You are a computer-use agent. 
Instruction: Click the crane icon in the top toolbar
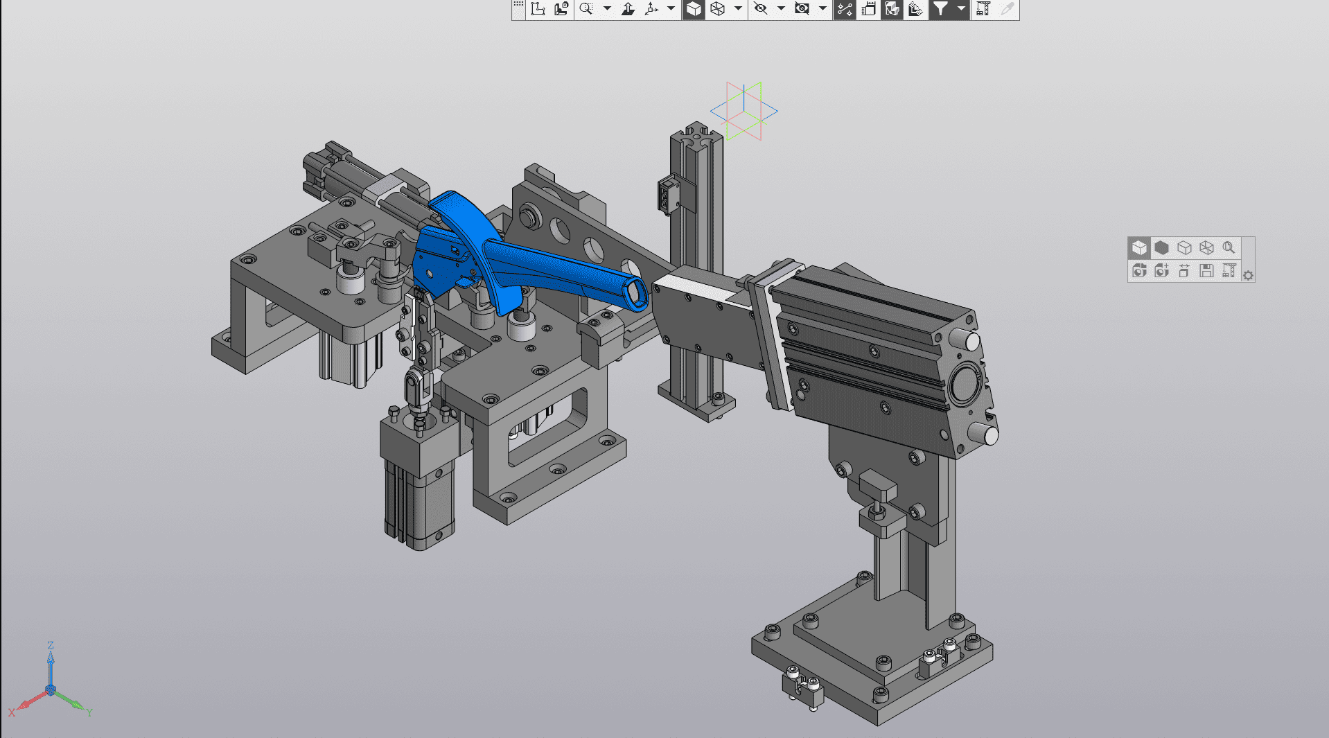click(983, 9)
